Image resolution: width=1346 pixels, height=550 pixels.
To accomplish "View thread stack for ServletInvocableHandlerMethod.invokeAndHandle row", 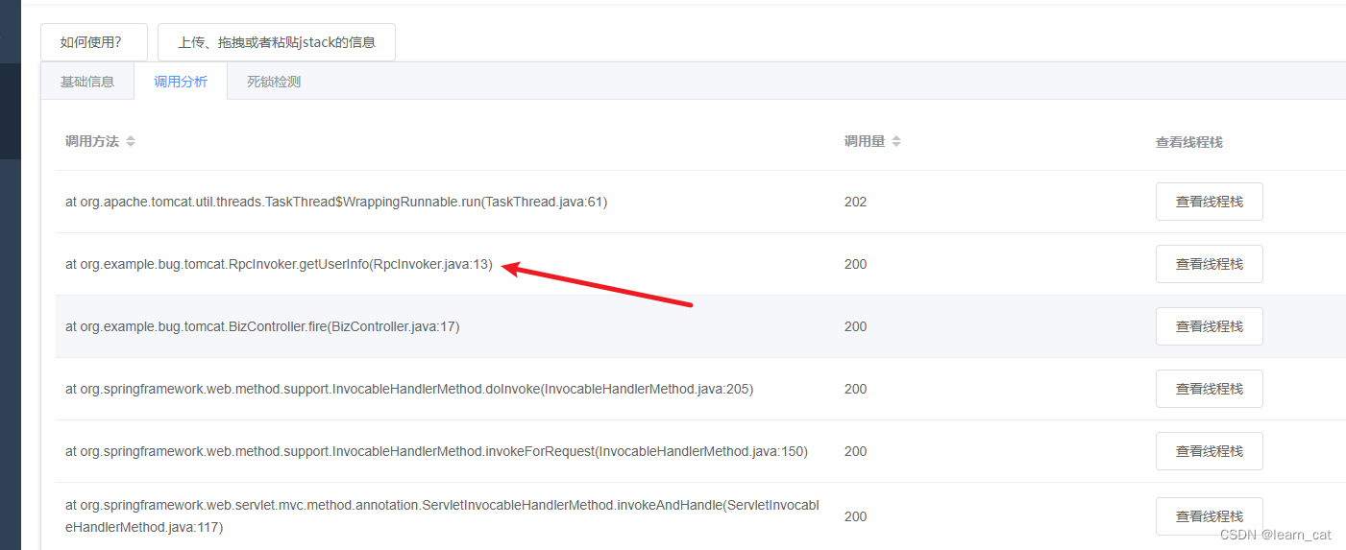I will 1210,516.
